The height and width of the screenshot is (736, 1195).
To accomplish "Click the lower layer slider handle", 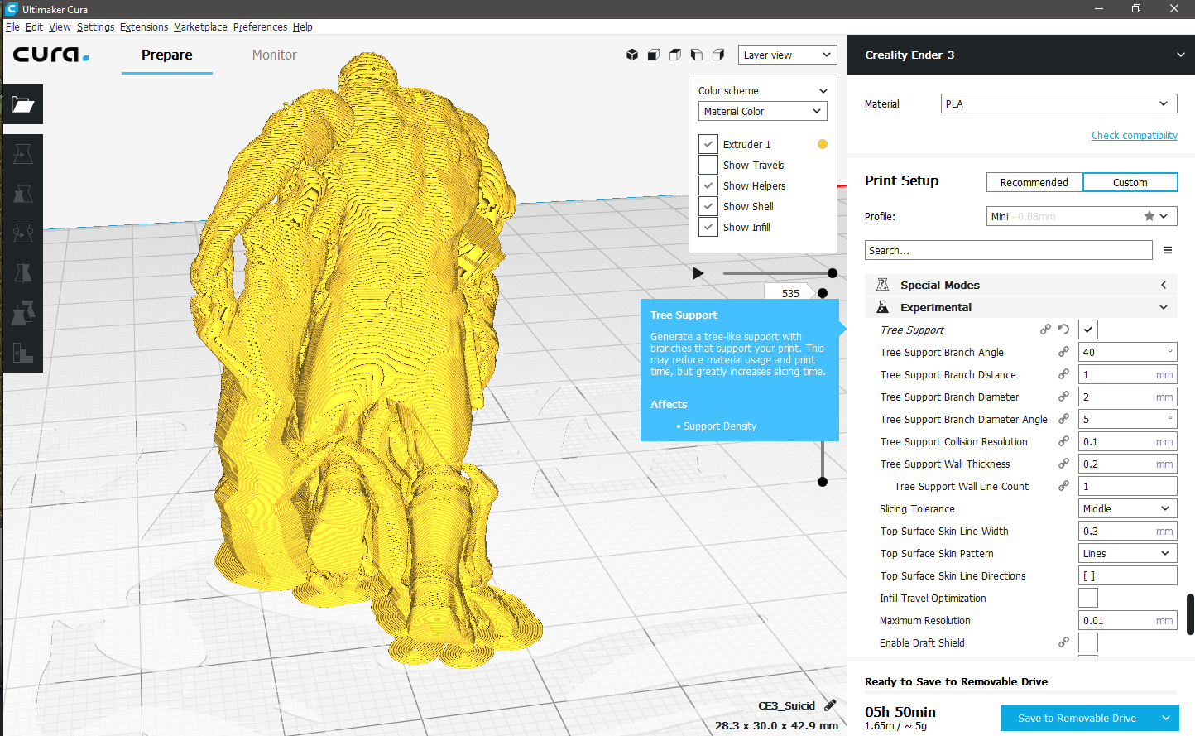I will [x=823, y=482].
